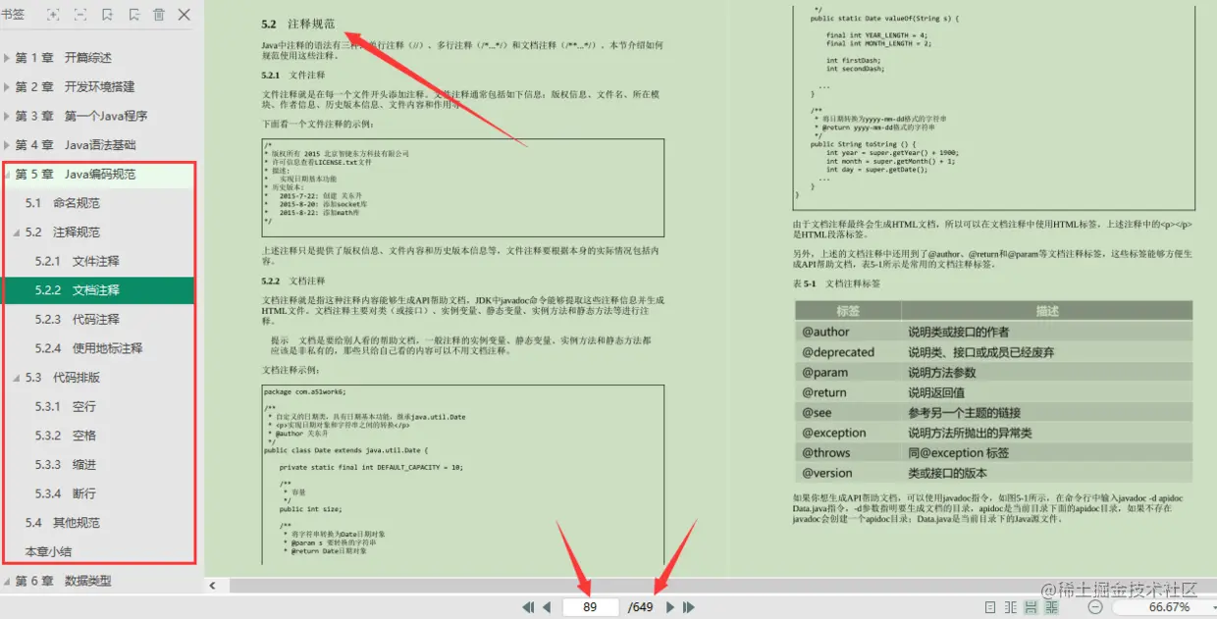1217x619 pixels.
Task: Open bookmark 5.3.1 空行
Action: click(x=66, y=406)
